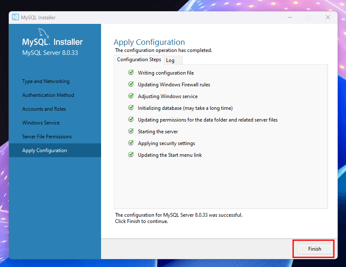The height and width of the screenshot is (267, 346).
Task: Click the 'Applying security settings' text
Action: [166, 143]
